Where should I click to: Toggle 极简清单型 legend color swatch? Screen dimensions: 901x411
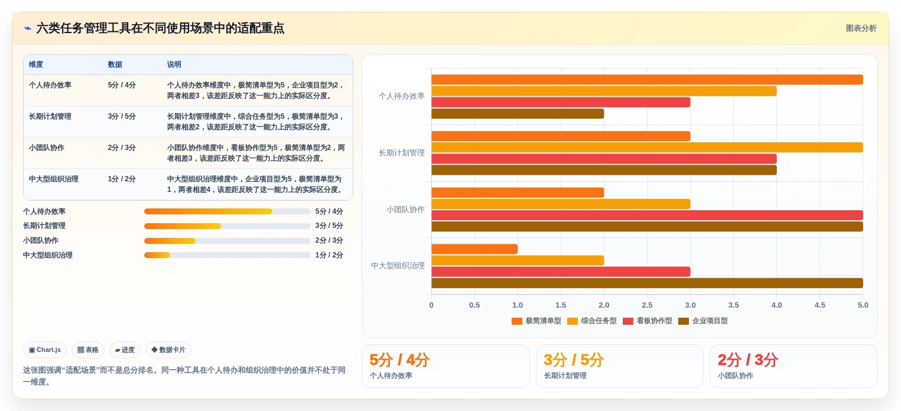[517, 321]
